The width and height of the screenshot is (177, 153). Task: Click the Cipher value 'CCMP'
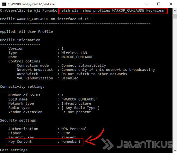66,133
